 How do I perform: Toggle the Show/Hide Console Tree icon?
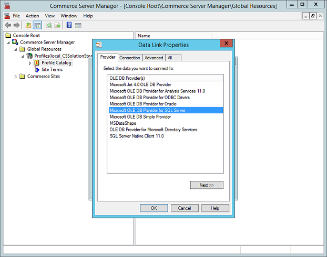click(x=37, y=25)
